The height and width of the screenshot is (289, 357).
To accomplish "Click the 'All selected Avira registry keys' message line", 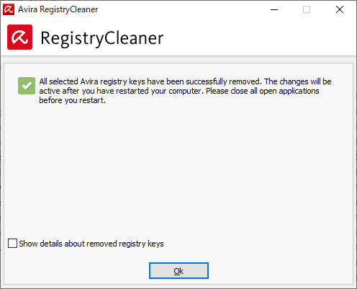I will [185, 81].
